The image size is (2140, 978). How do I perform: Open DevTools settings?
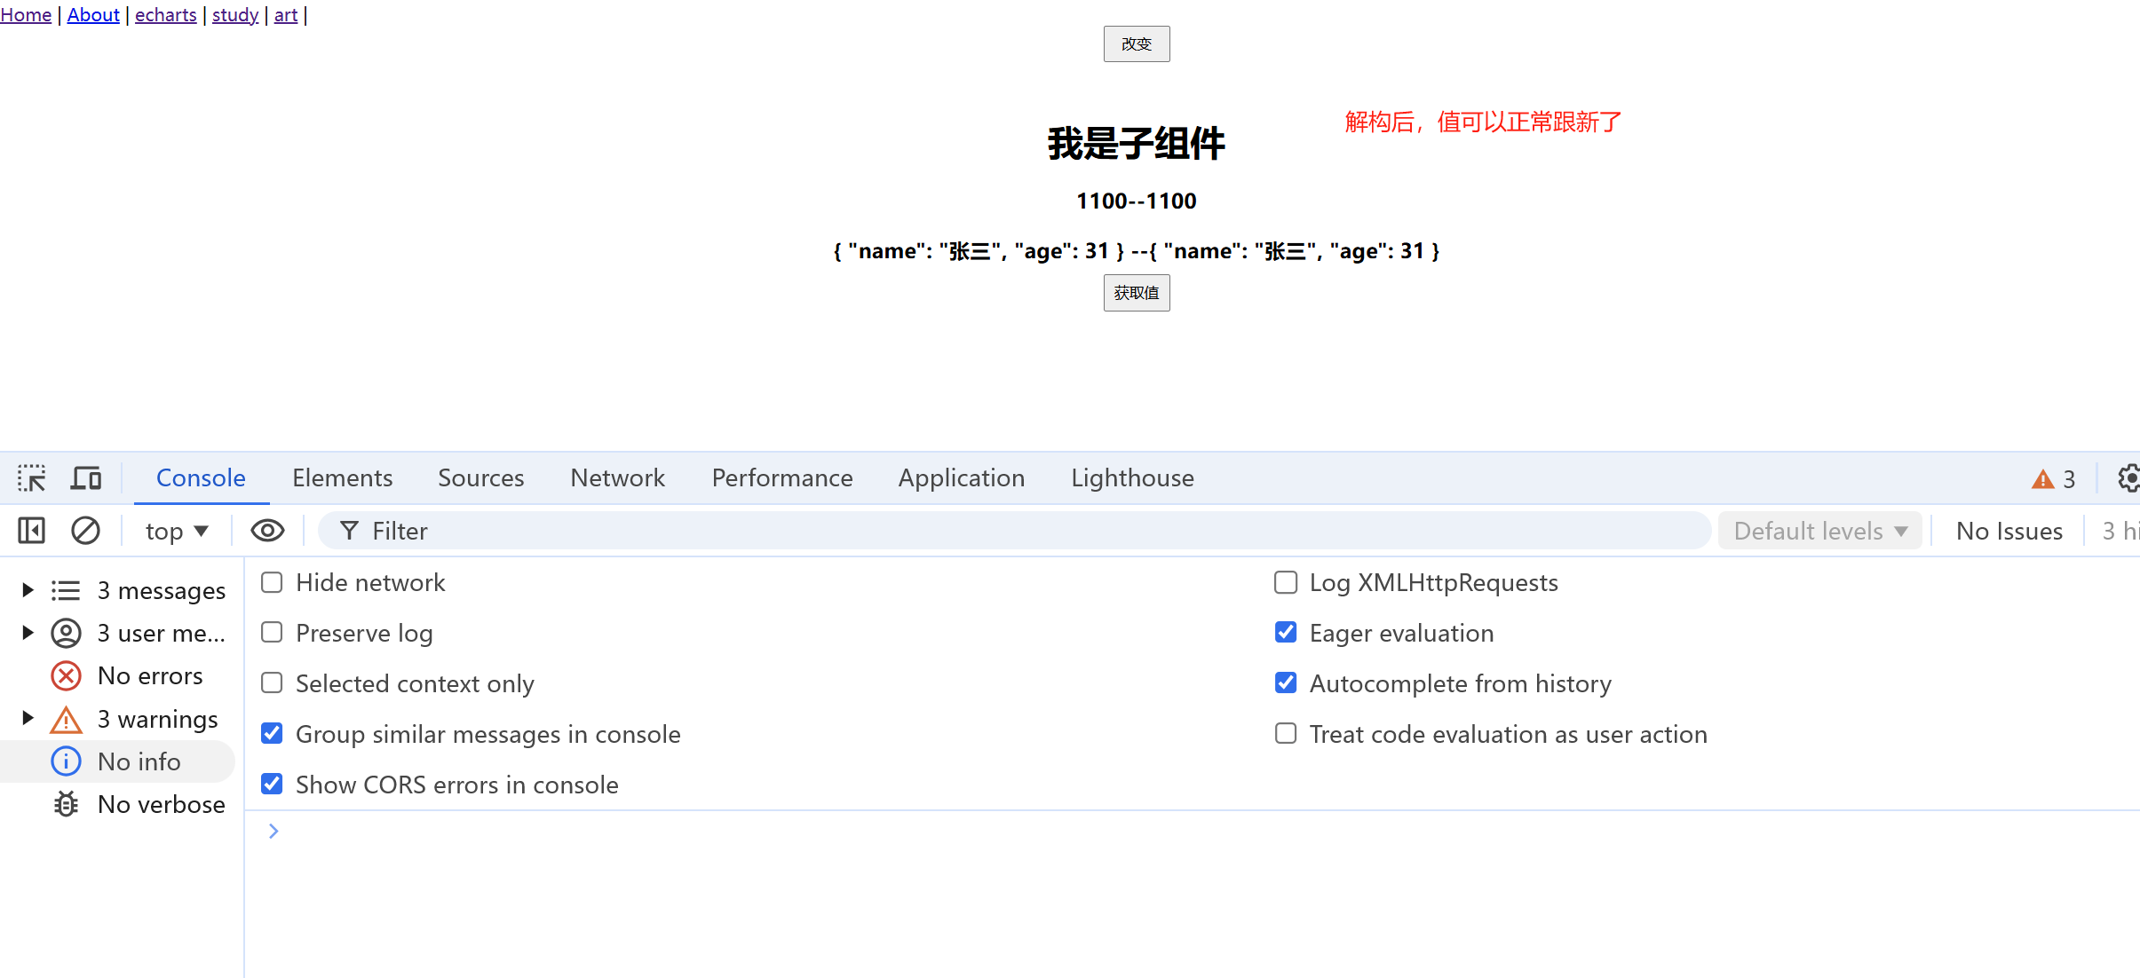point(2129,477)
